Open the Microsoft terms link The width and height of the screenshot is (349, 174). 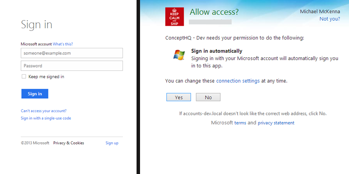pyautogui.click(x=240, y=123)
